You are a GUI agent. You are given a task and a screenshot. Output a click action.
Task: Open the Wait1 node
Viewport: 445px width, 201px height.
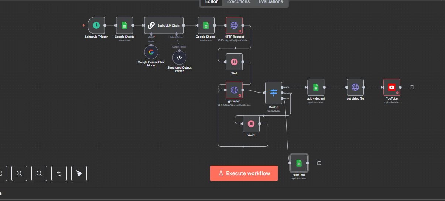click(x=251, y=124)
